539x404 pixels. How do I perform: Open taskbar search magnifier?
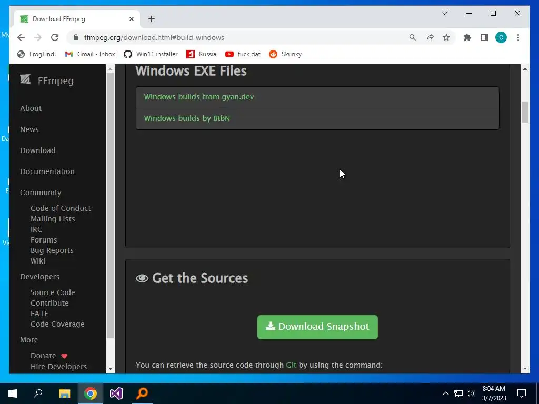(38, 393)
